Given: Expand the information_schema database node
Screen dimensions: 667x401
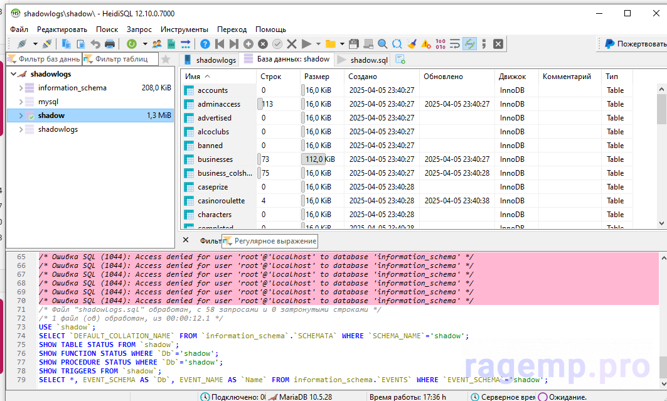Looking at the screenshot, I should [x=21, y=88].
